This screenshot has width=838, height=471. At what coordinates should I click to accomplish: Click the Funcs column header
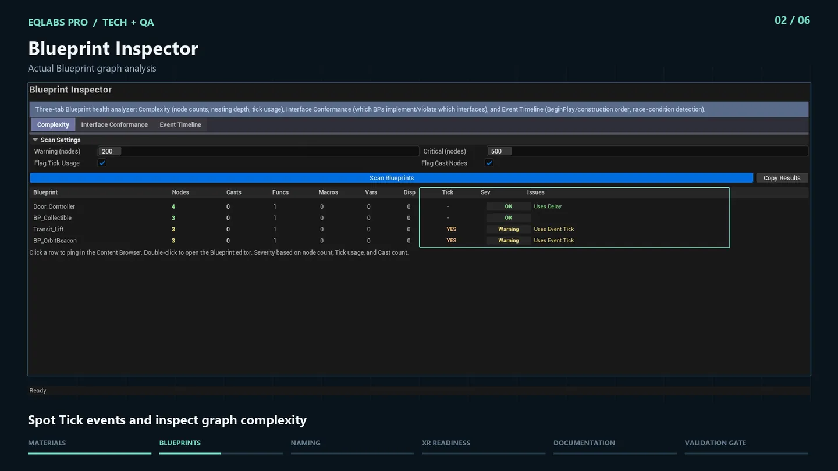point(280,192)
